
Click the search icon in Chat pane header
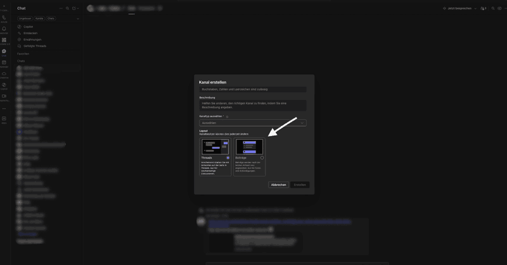point(67,8)
